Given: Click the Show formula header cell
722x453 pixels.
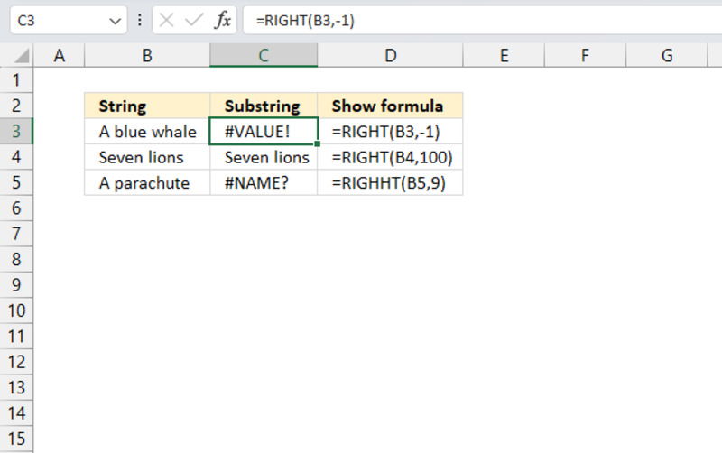Looking at the screenshot, I should (x=390, y=106).
